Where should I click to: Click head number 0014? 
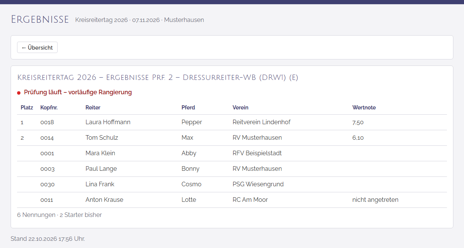coord(47,138)
